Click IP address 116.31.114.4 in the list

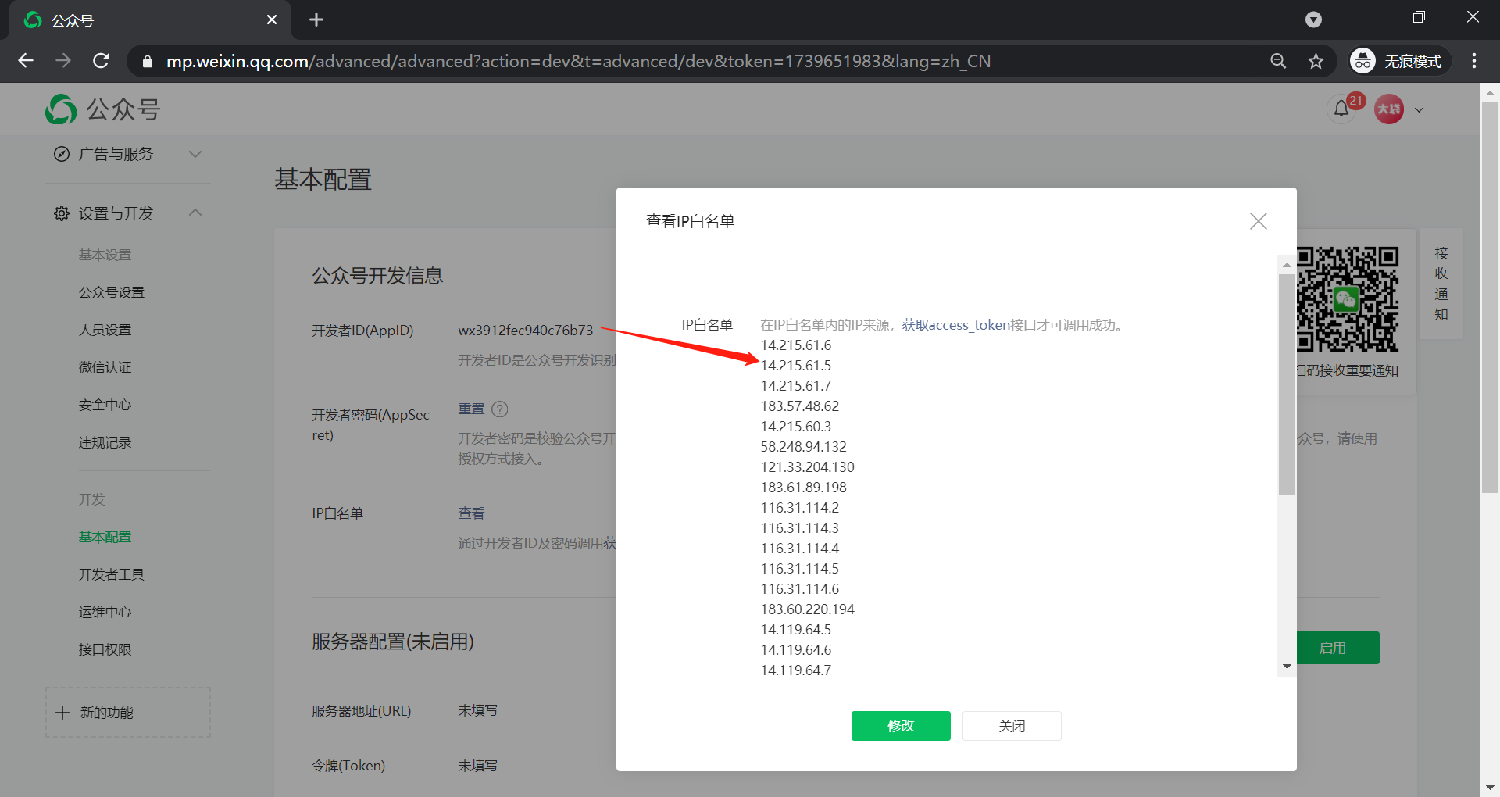(800, 549)
